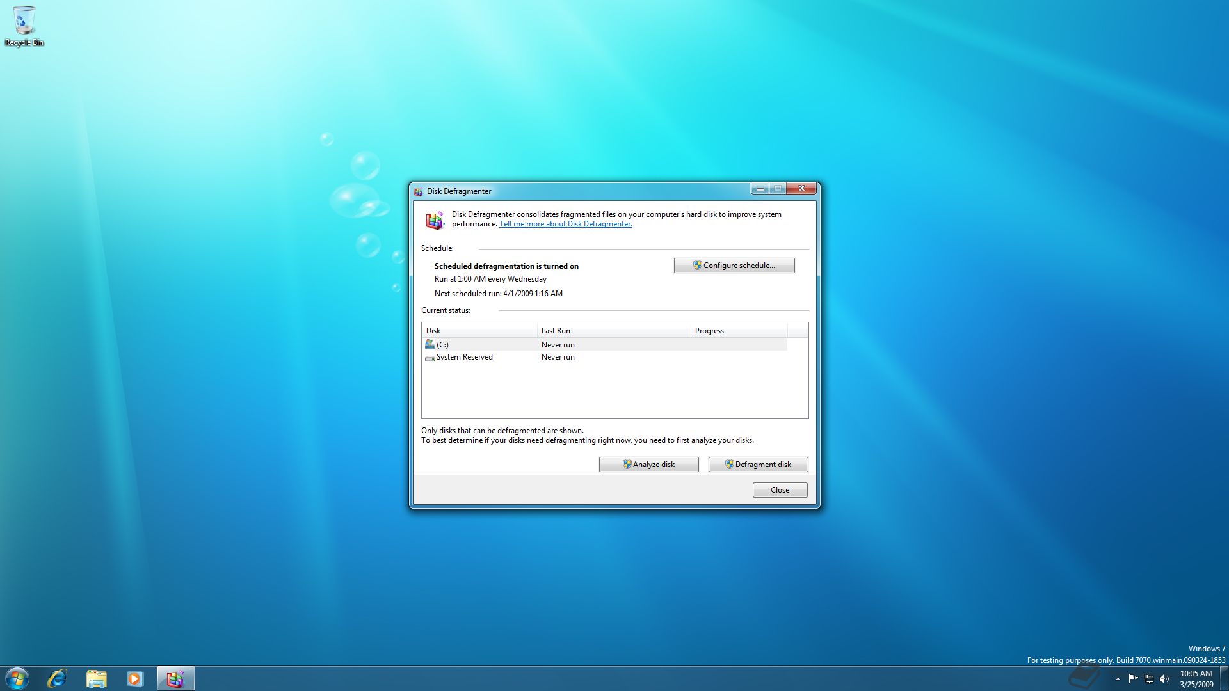Open the Tell me more about Disk Defragmenter link
This screenshot has height=691, width=1229.
565,224
